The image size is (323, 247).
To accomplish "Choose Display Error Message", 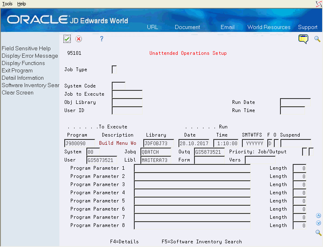I will click(x=30, y=56).
